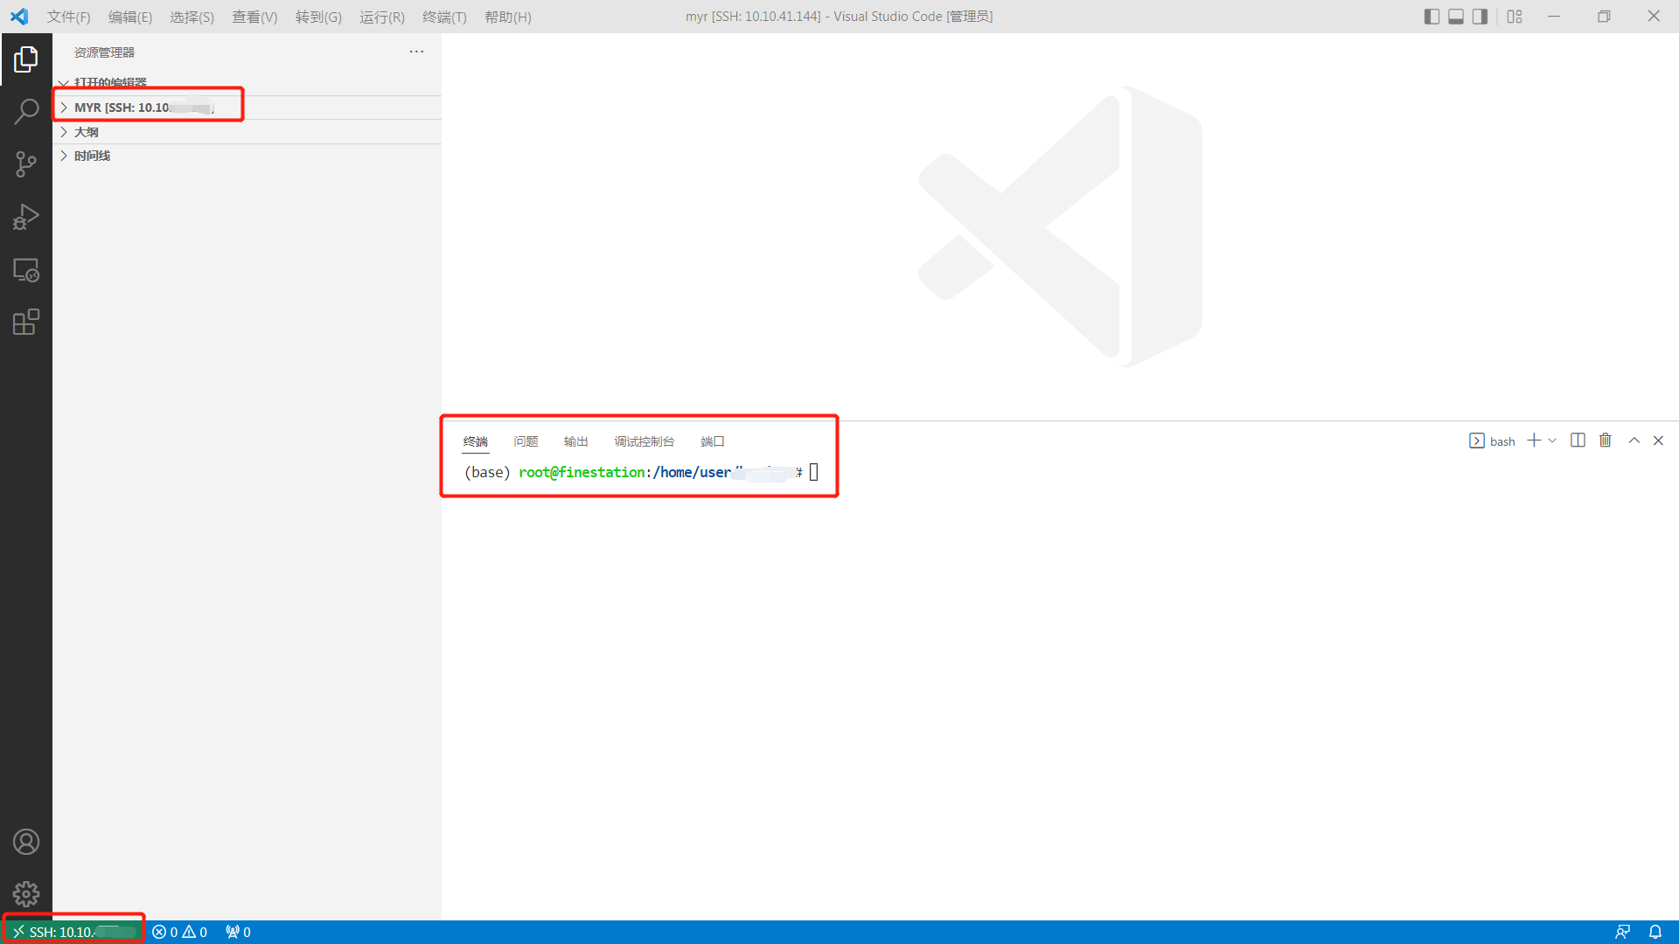The width and height of the screenshot is (1679, 944).
Task: Open the Manage gear menu
Action: click(26, 894)
